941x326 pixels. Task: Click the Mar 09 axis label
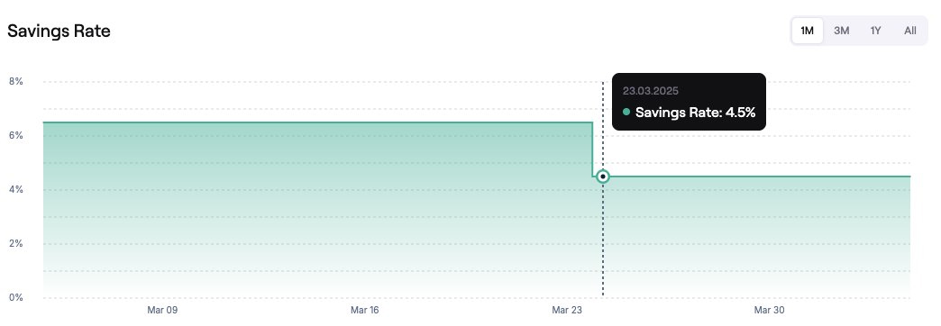tap(162, 311)
